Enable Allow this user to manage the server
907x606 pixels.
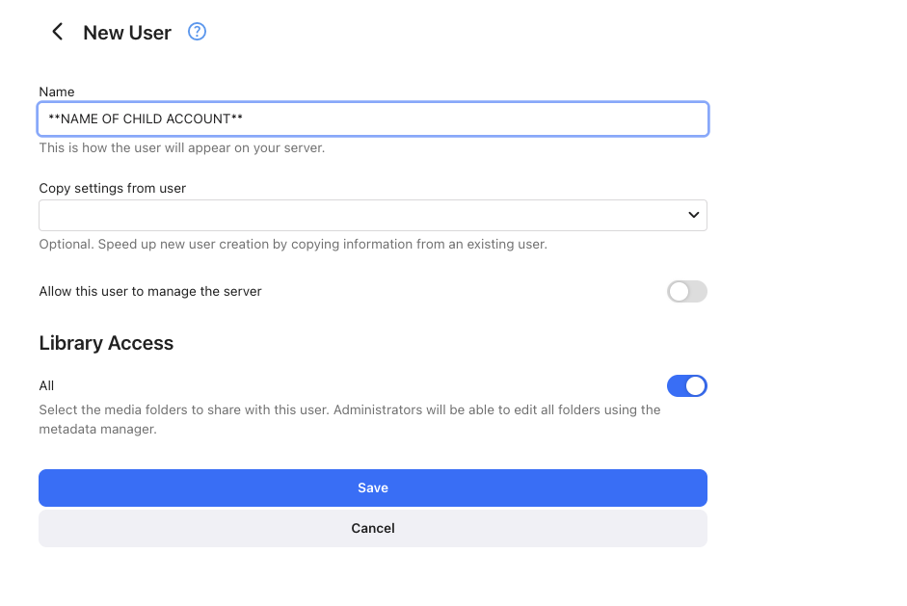[x=686, y=291]
